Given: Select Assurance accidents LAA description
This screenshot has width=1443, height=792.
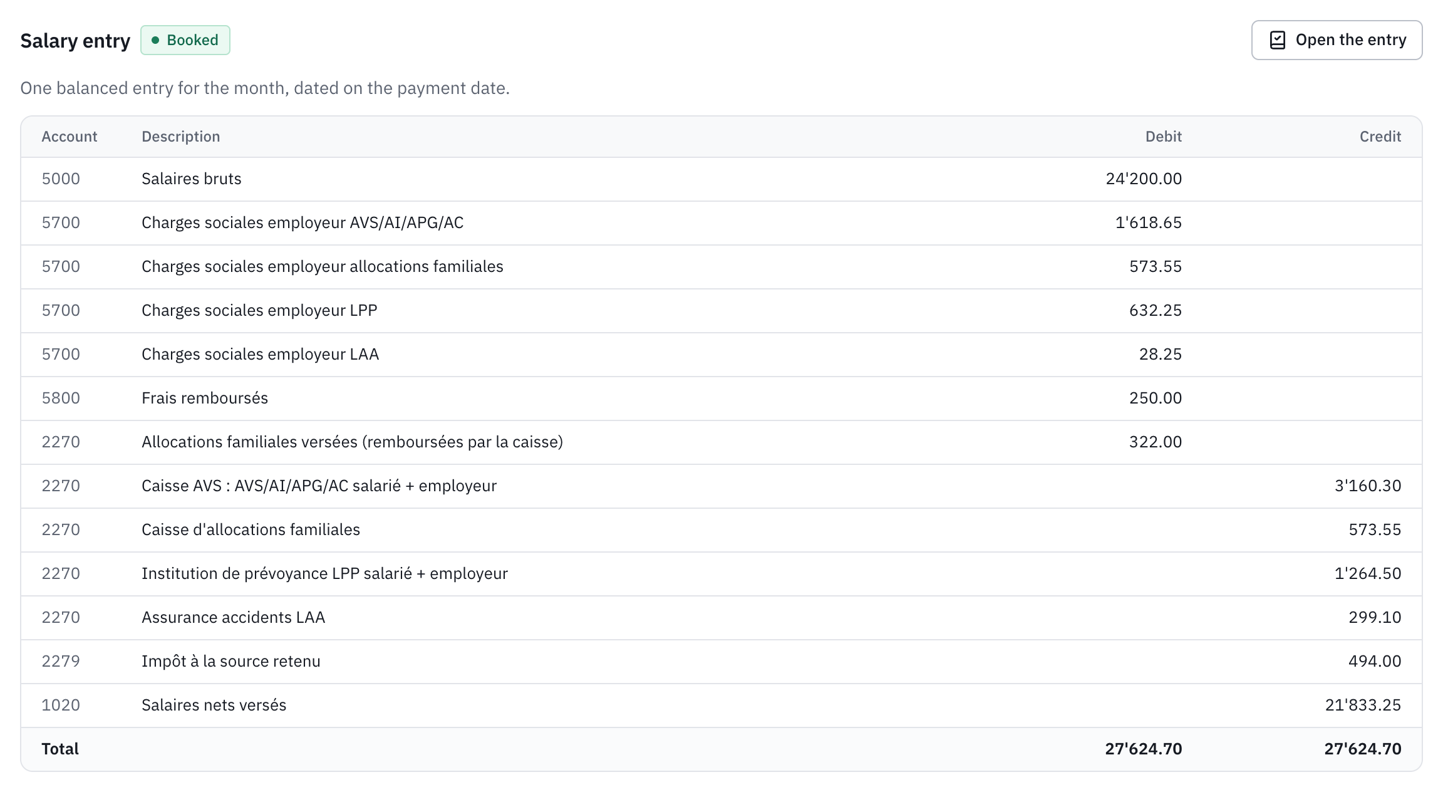Looking at the screenshot, I should coord(234,617).
